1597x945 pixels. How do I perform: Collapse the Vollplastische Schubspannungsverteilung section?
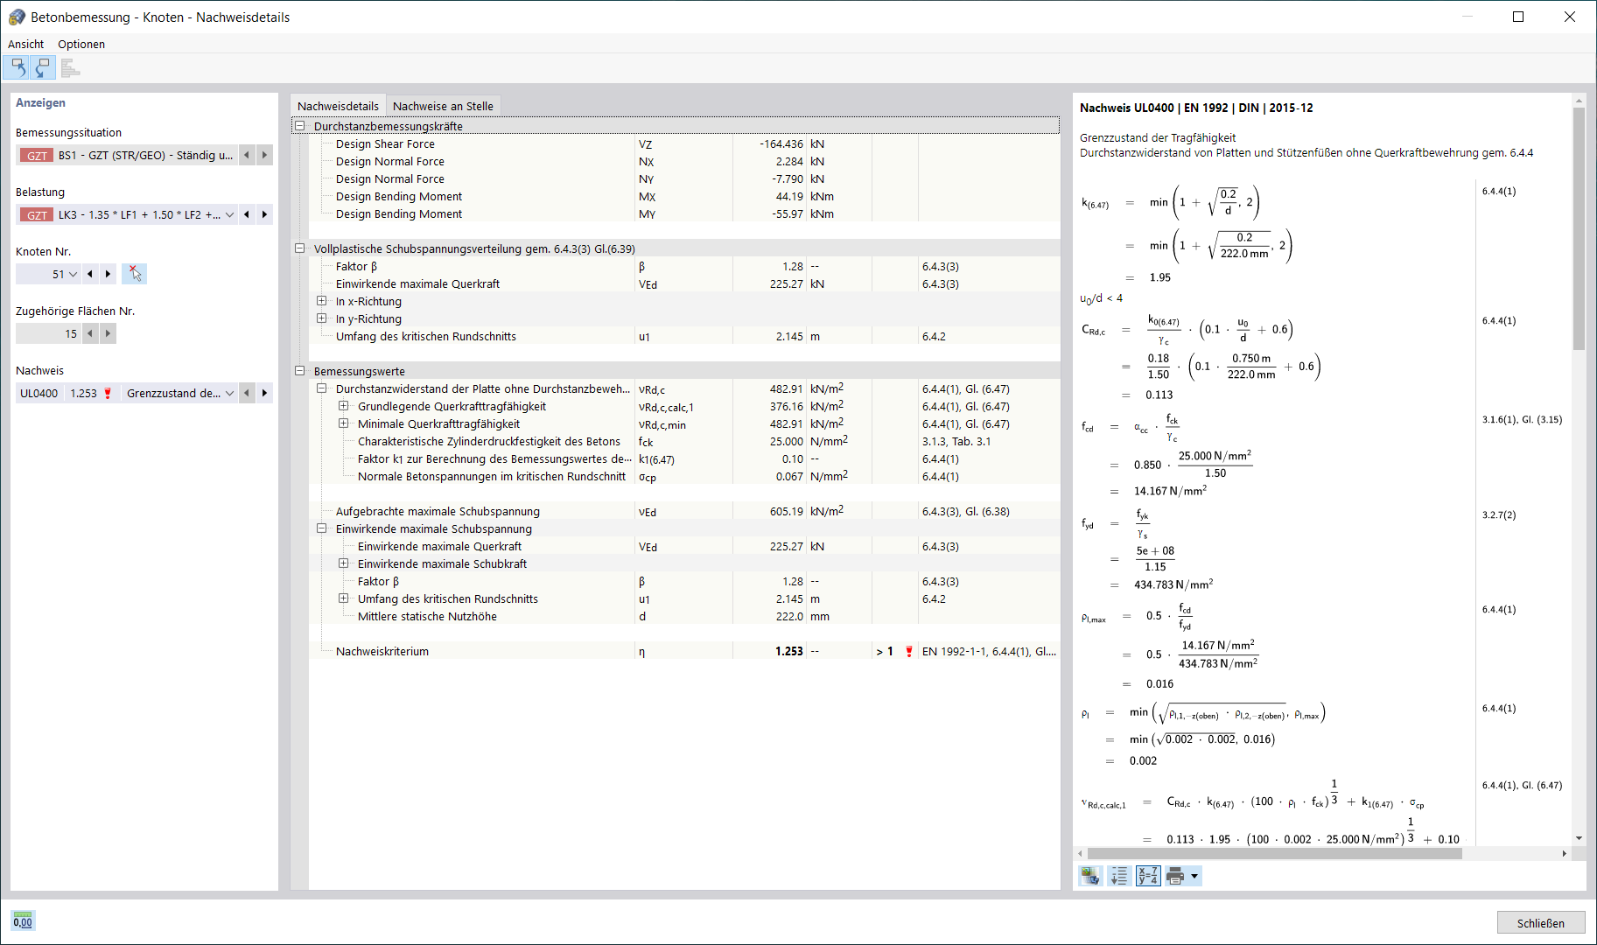300,248
